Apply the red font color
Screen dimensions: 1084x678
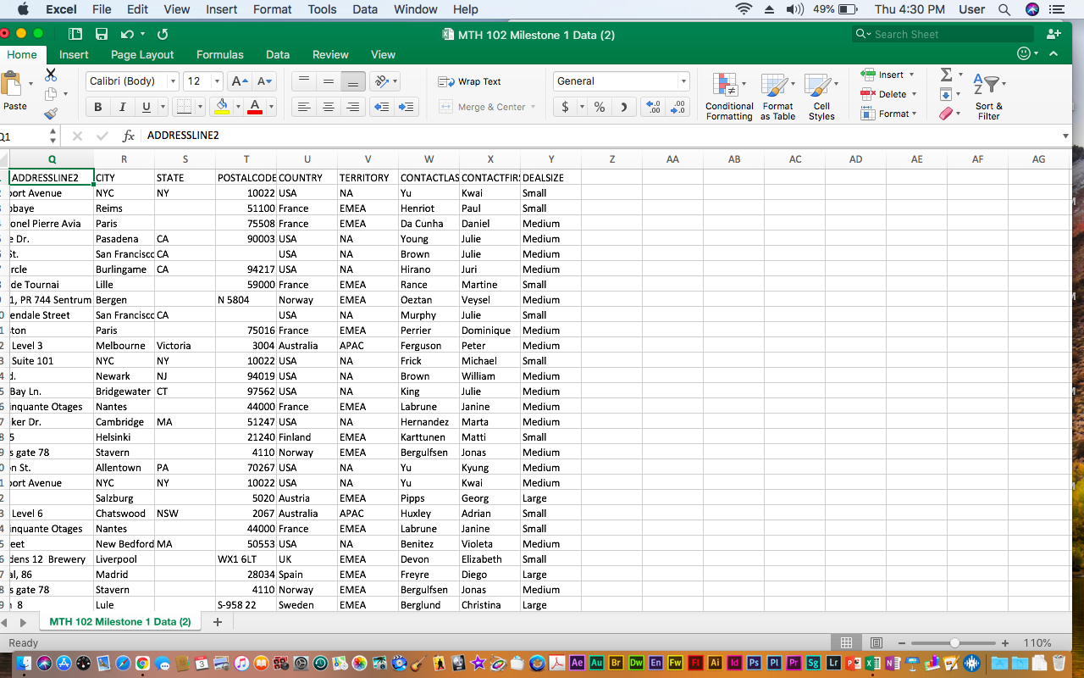coord(256,107)
